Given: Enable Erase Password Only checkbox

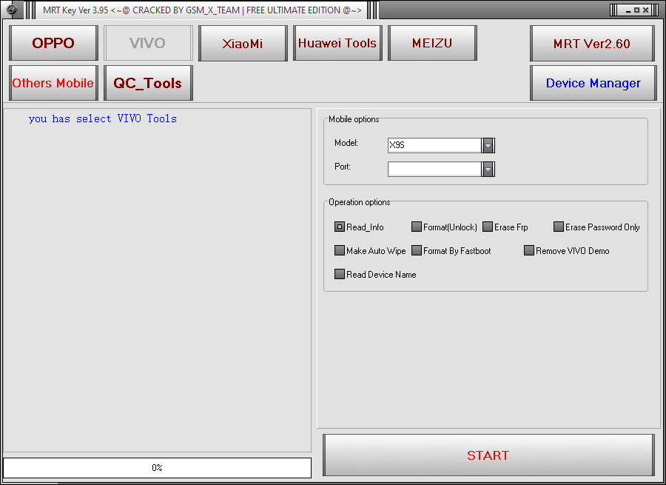Looking at the screenshot, I should [x=559, y=227].
